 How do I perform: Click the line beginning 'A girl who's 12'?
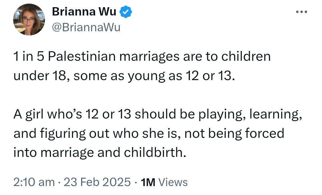(158, 114)
